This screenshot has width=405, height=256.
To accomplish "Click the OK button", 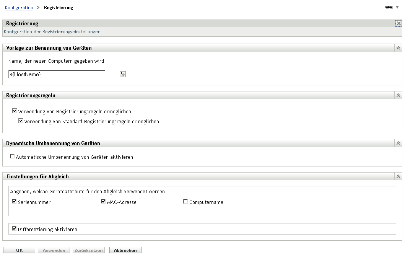I will [19, 250].
